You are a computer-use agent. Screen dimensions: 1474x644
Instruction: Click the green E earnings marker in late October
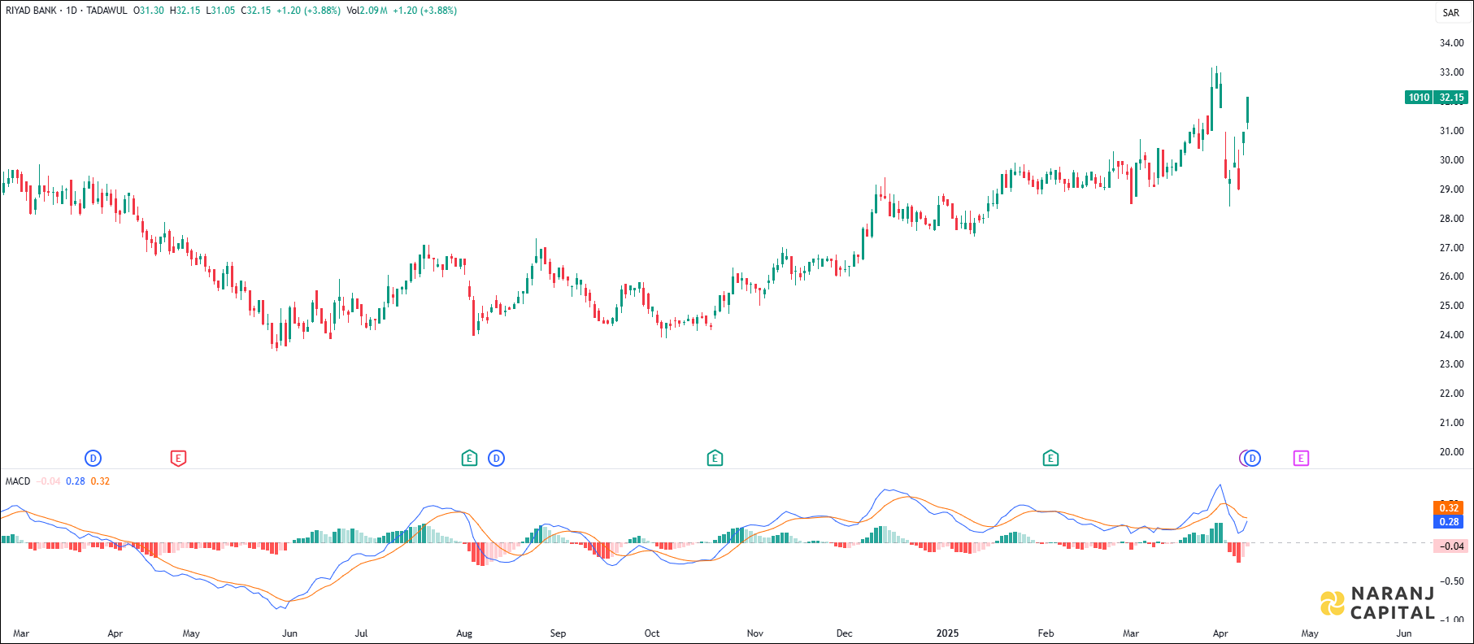click(x=715, y=459)
